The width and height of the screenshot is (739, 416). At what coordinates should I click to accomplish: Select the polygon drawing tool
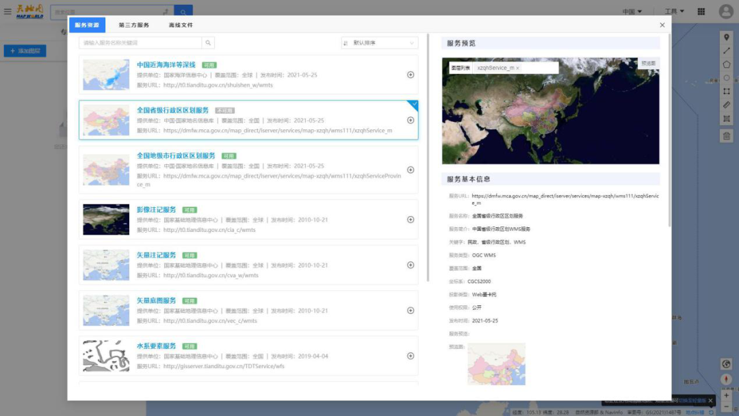727,64
